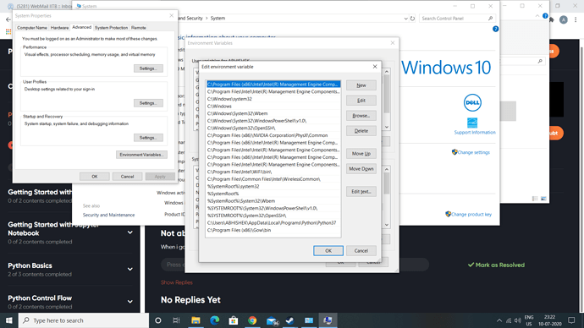Refresh the Control Panel address bar
Screen dimensions: 584x328
(412, 19)
